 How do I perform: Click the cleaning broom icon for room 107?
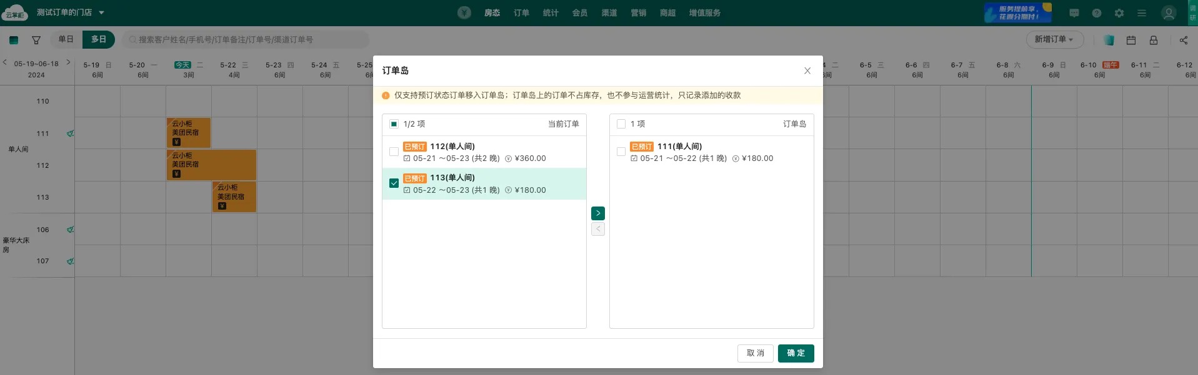click(x=71, y=261)
